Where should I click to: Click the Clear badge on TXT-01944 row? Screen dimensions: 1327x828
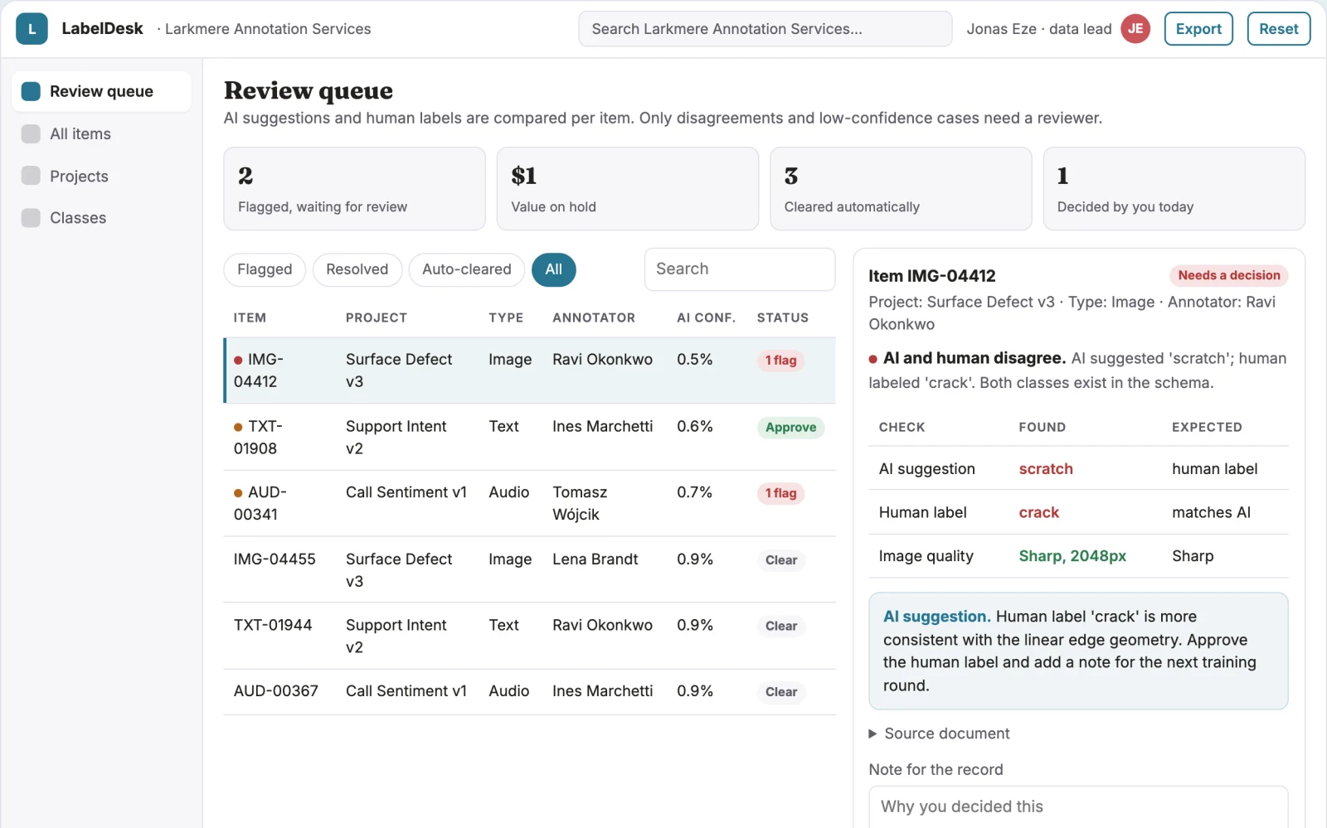[781, 626]
